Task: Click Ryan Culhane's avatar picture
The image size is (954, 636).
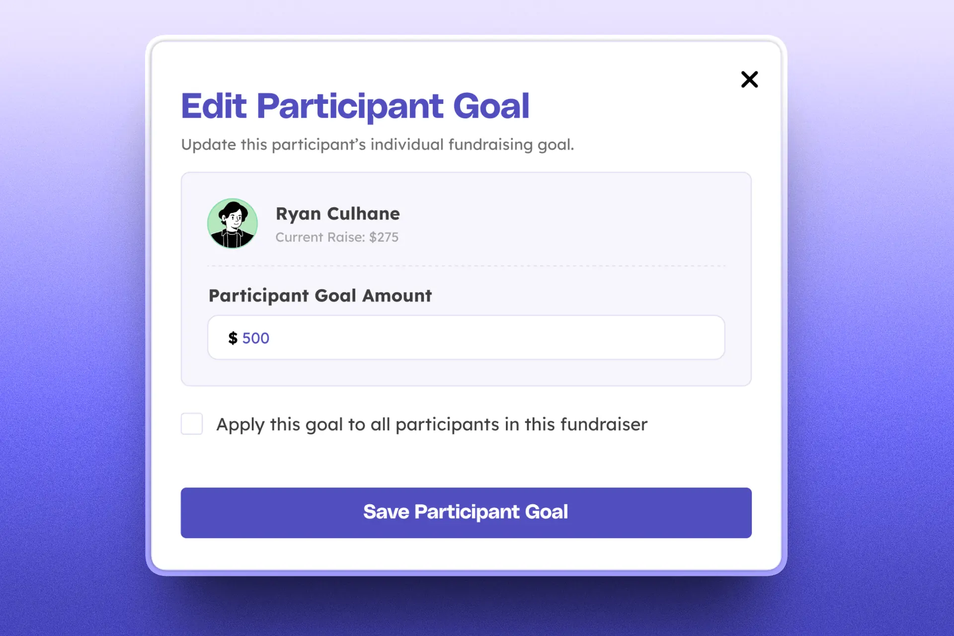Action: [232, 224]
